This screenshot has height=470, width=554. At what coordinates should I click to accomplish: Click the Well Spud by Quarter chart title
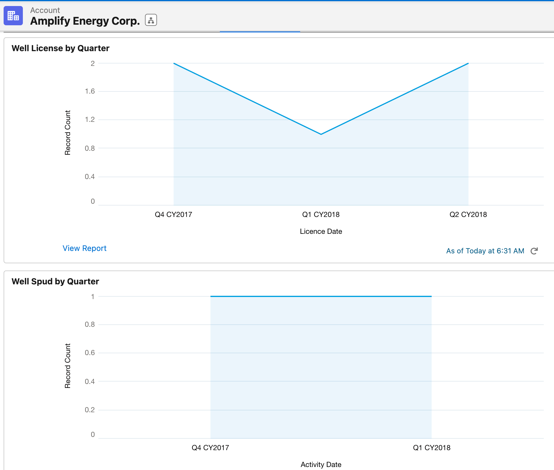click(55, 281)
